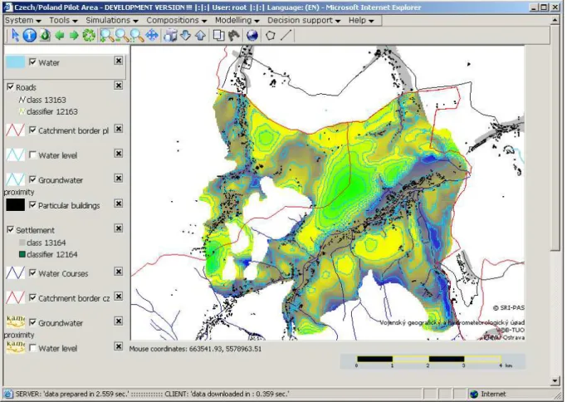Activate the pan four-arrow tool
This screenshot has width=567, height=402.
pos(152,35)
